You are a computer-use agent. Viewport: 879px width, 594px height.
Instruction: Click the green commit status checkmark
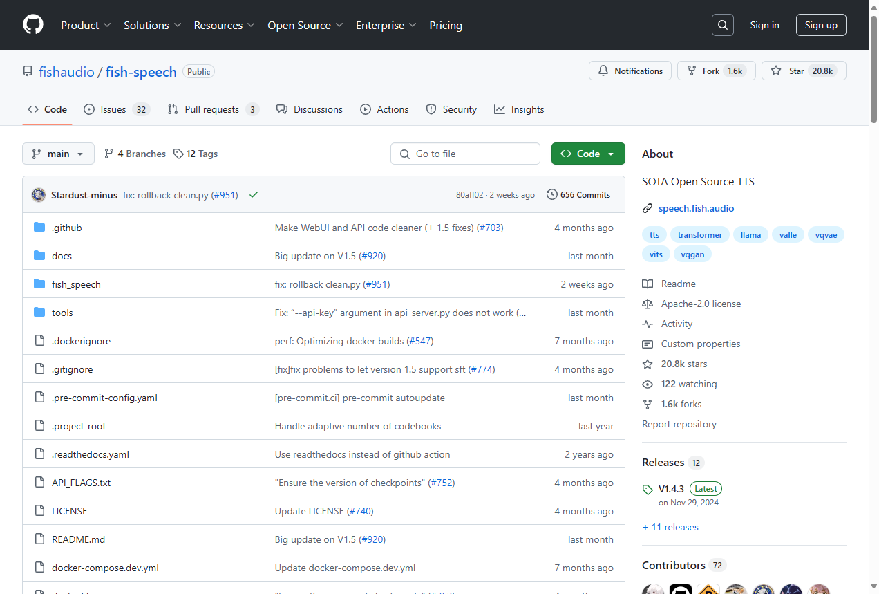254,195
